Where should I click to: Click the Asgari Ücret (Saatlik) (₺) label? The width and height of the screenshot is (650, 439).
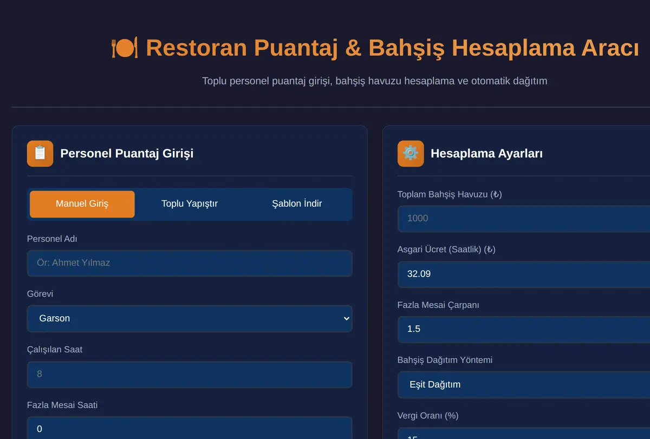446,250
